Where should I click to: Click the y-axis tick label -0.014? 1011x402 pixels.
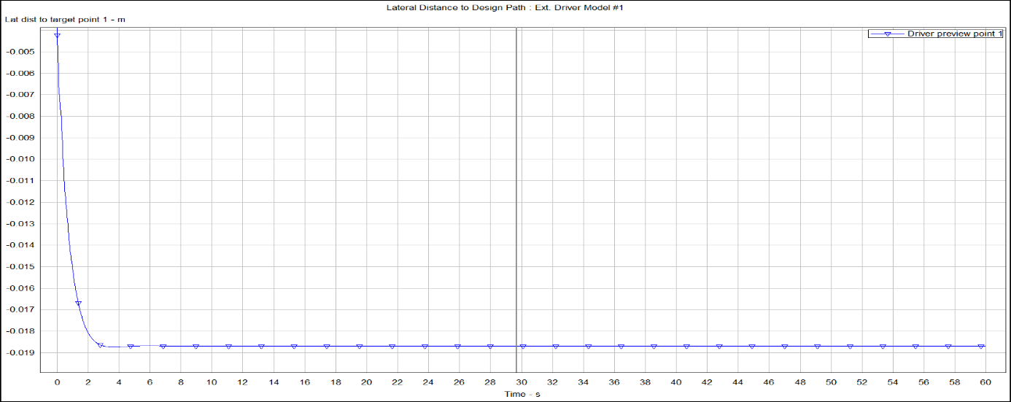[20, 245]
